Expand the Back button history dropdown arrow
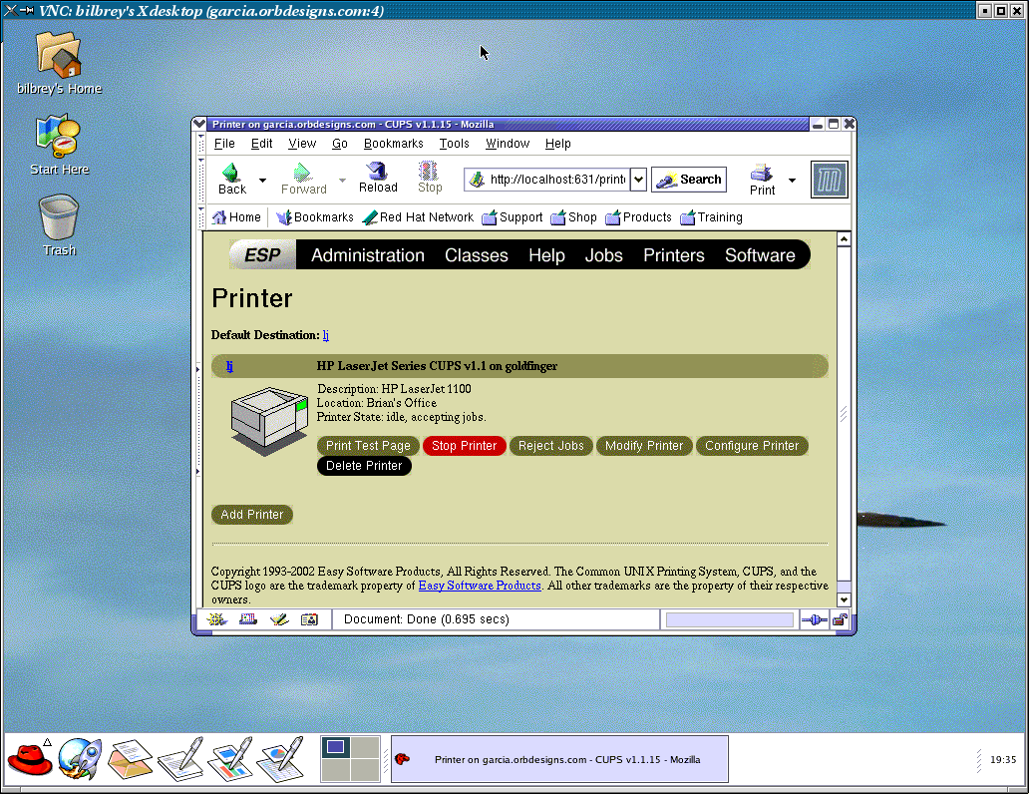 263,181
